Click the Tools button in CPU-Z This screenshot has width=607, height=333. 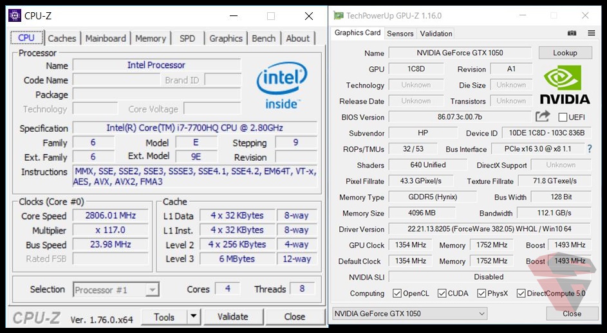[x=164, y=317]
